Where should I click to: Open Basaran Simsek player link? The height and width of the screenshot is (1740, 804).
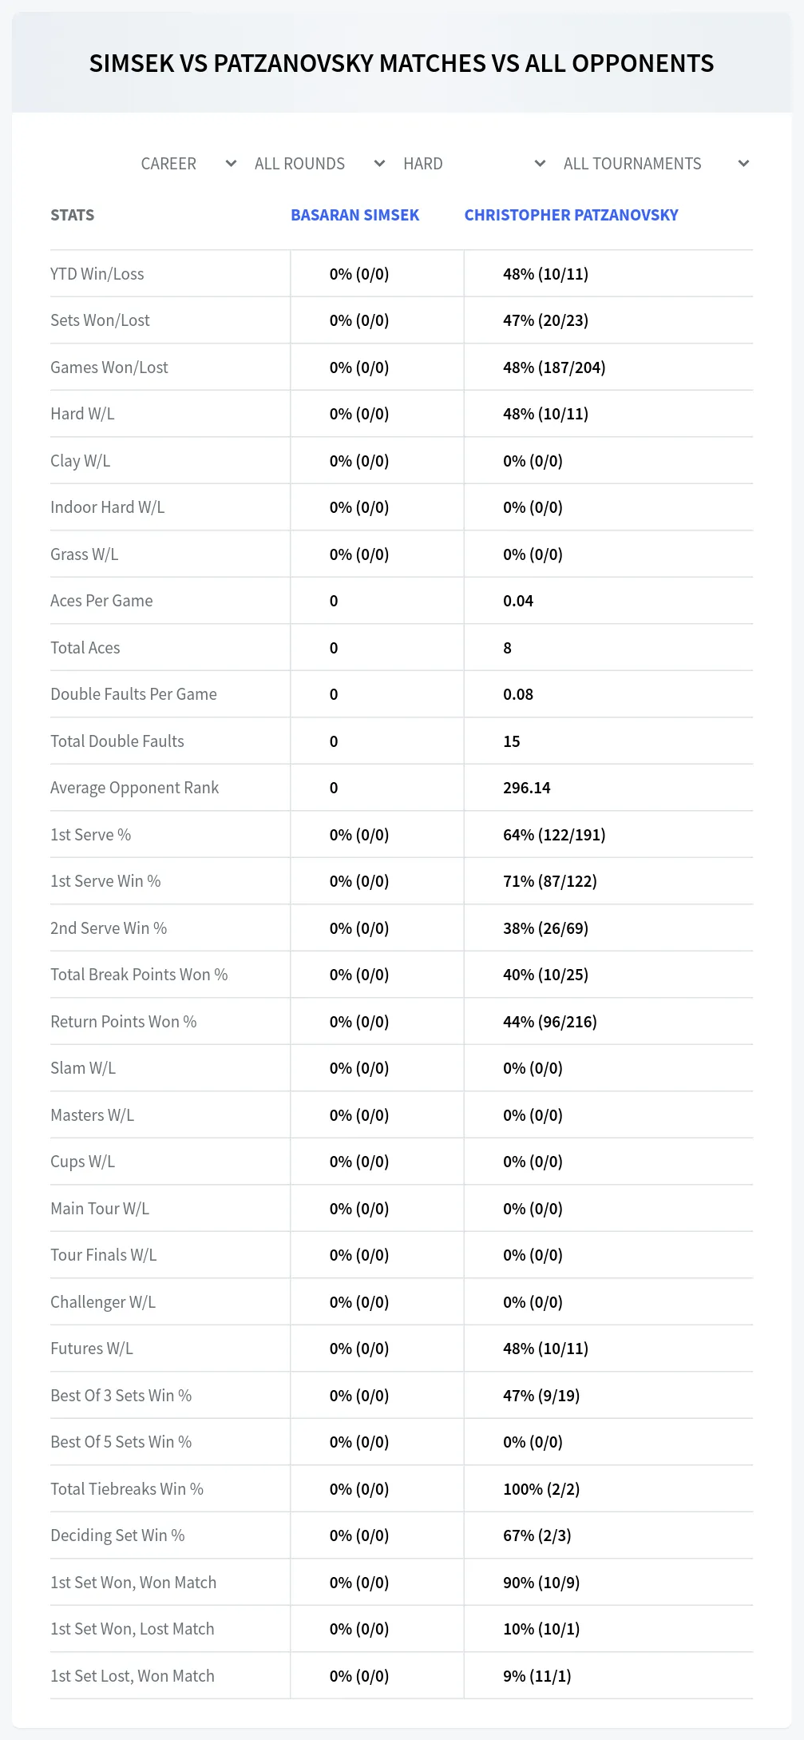354,215
